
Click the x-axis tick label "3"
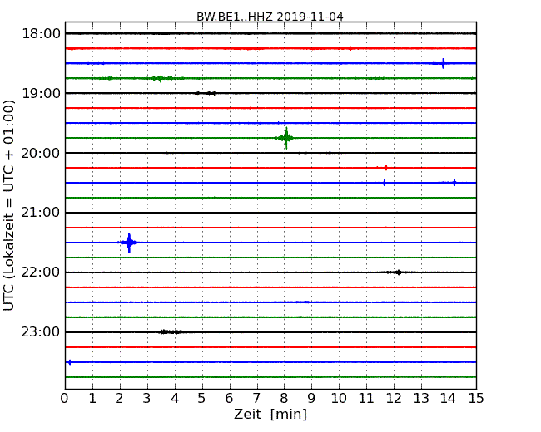pos(147,399)
